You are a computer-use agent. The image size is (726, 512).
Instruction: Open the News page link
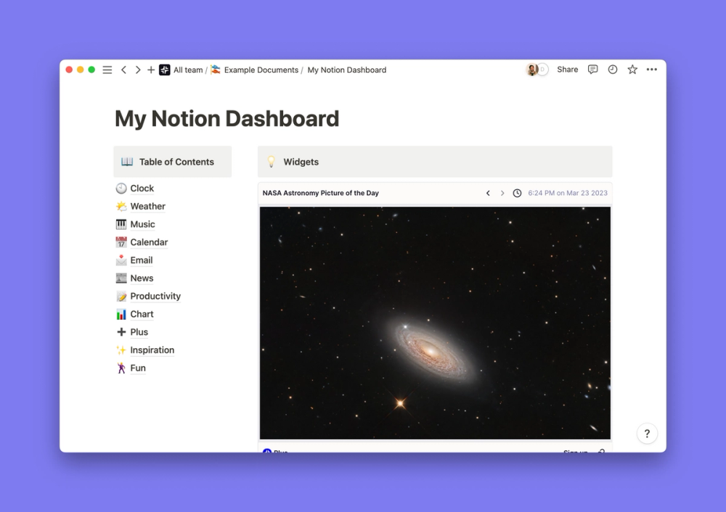142,278
